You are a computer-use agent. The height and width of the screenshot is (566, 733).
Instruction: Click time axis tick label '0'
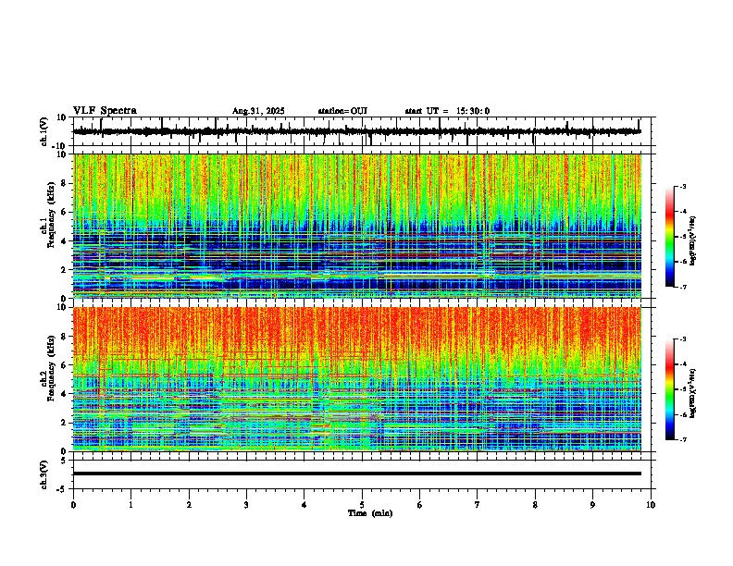pos(73,505)
